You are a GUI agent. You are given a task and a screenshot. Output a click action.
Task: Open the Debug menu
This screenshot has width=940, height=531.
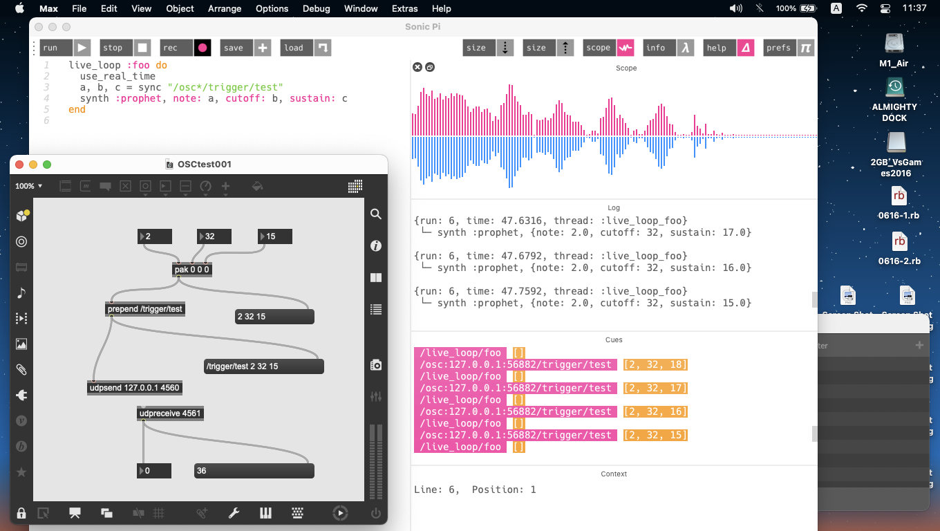315,8
